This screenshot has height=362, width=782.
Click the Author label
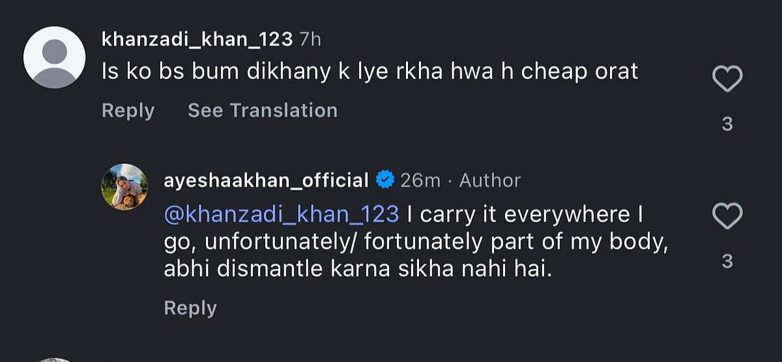click(490, 180)
